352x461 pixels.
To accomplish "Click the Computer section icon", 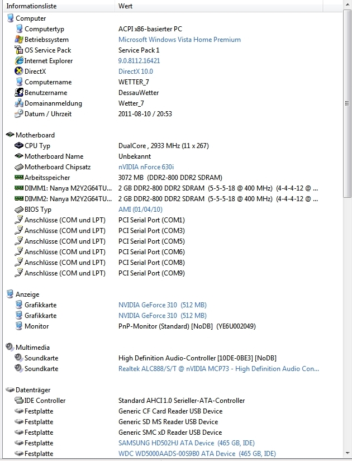I will [x=10, y=18].
